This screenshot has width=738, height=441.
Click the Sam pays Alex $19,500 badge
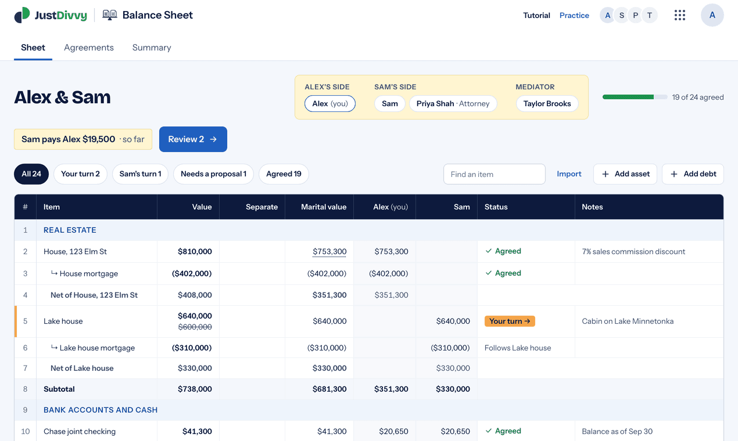(83, 139)
